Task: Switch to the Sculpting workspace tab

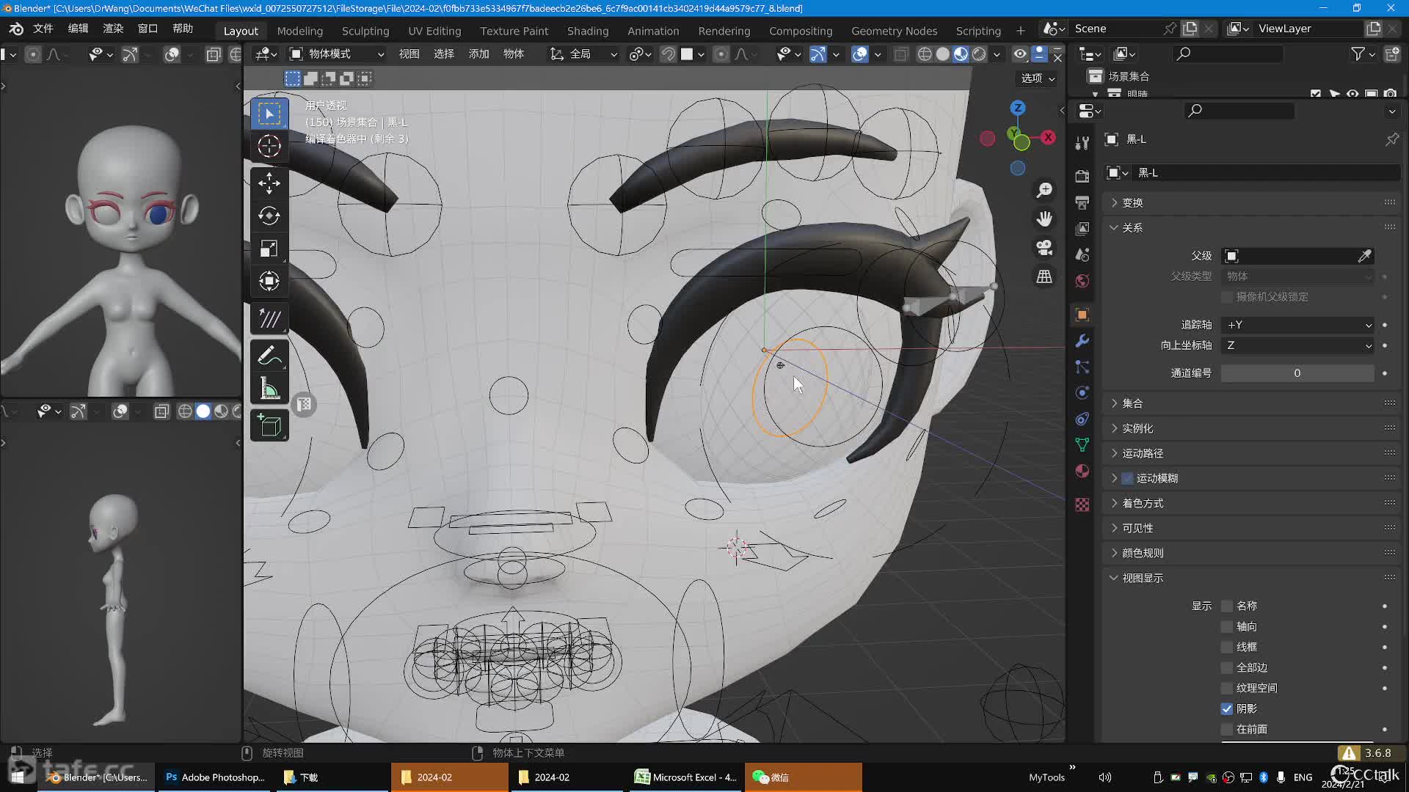Action: 365,31
